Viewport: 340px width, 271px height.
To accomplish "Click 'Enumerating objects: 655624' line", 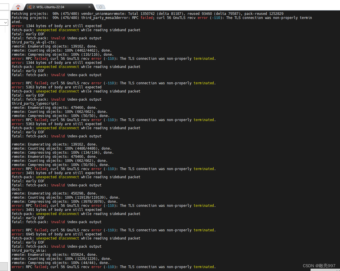I will tap(54, 255).
